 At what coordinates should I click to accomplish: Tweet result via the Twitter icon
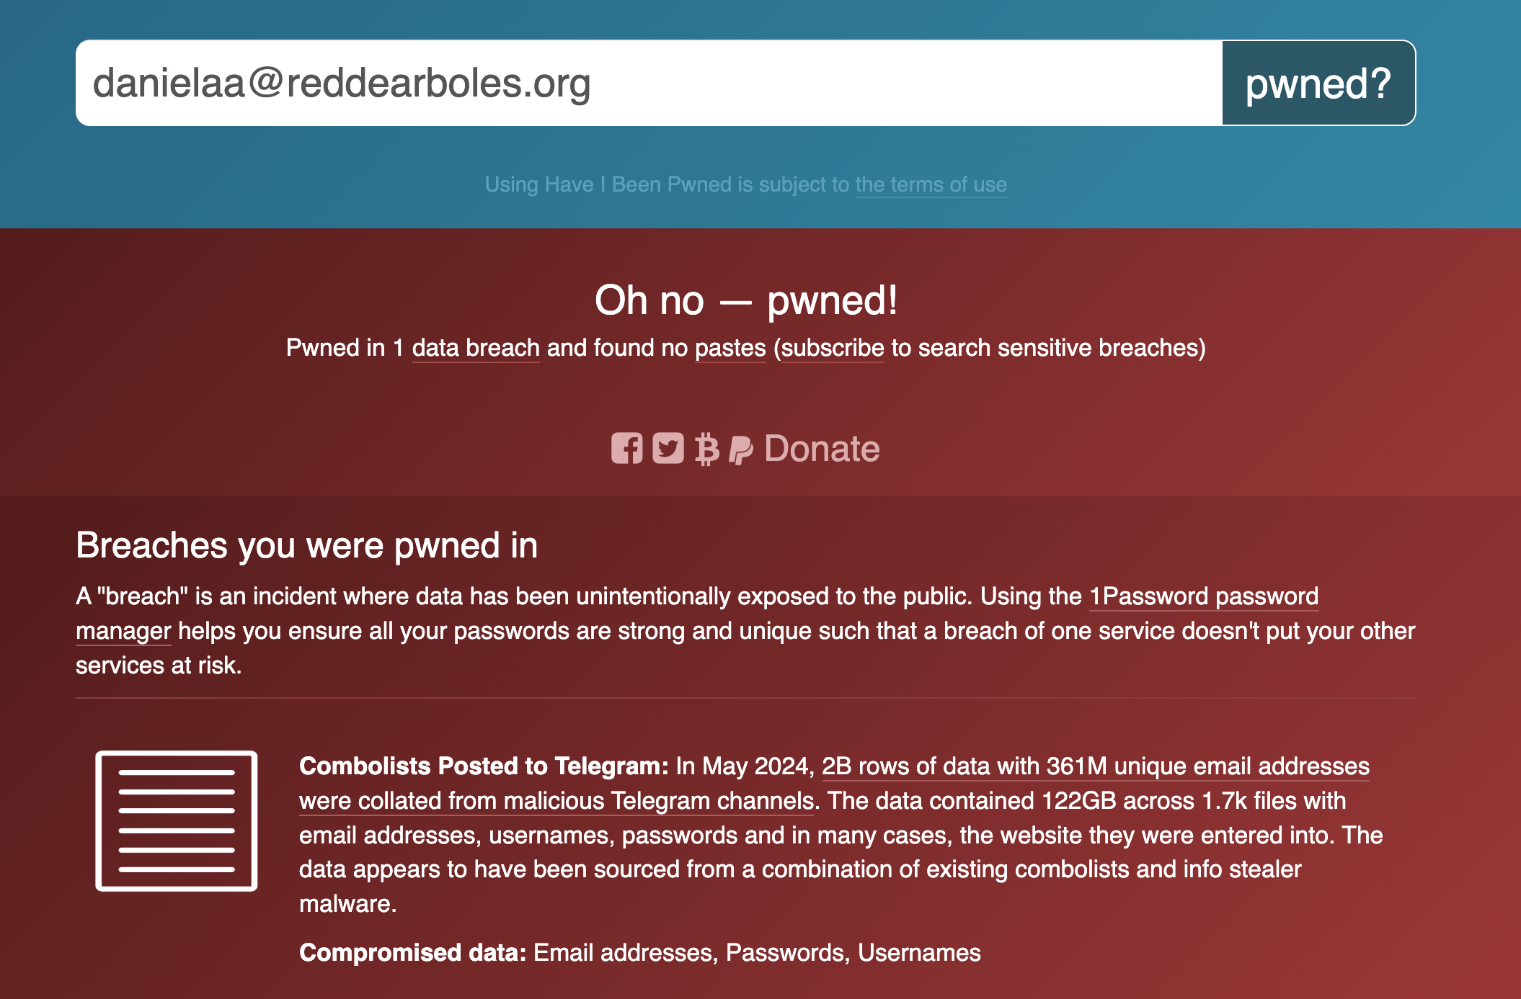pyautogui.click(x=668, y=448)
